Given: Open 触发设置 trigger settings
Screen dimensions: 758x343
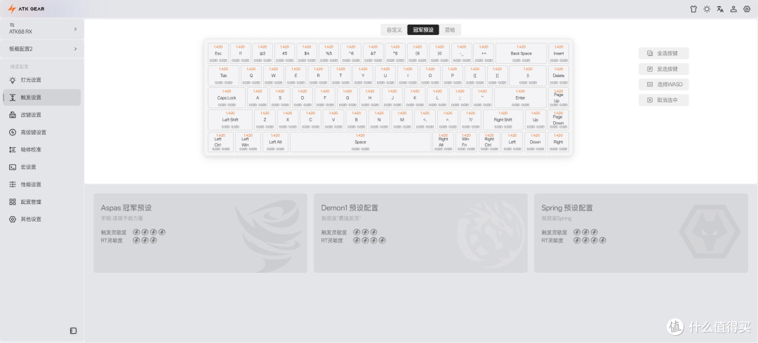Looking at the screenshot, I should click(x=41, y=97).
